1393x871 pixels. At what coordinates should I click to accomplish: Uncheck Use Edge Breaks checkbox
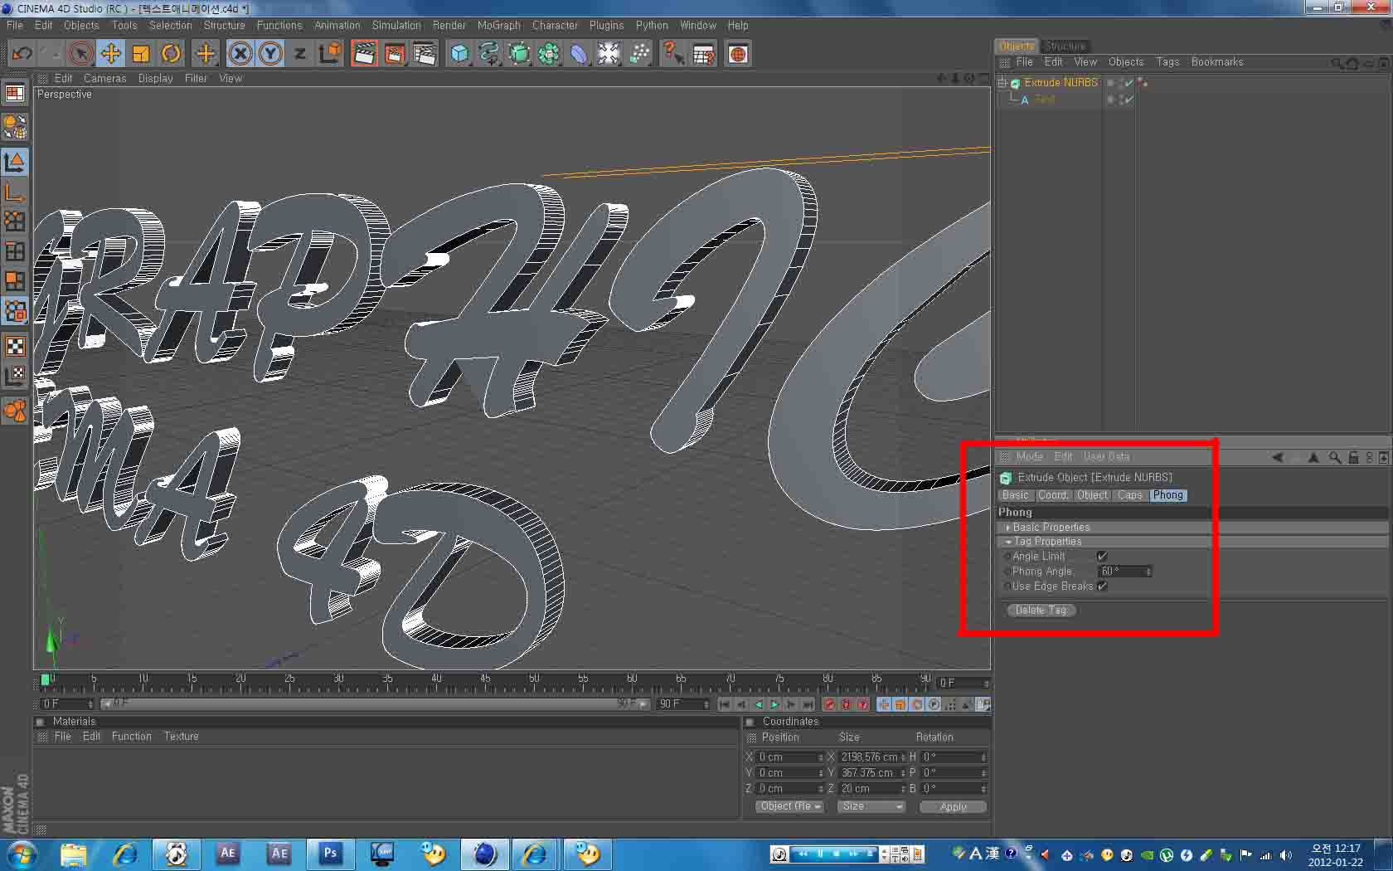pyautogui.click(x=1102, y=586)
